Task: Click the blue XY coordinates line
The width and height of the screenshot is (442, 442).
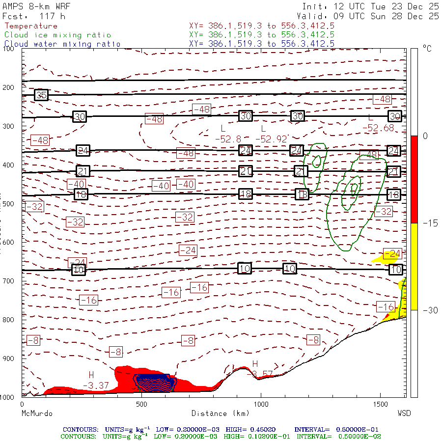Action: (x=262, y=44)
